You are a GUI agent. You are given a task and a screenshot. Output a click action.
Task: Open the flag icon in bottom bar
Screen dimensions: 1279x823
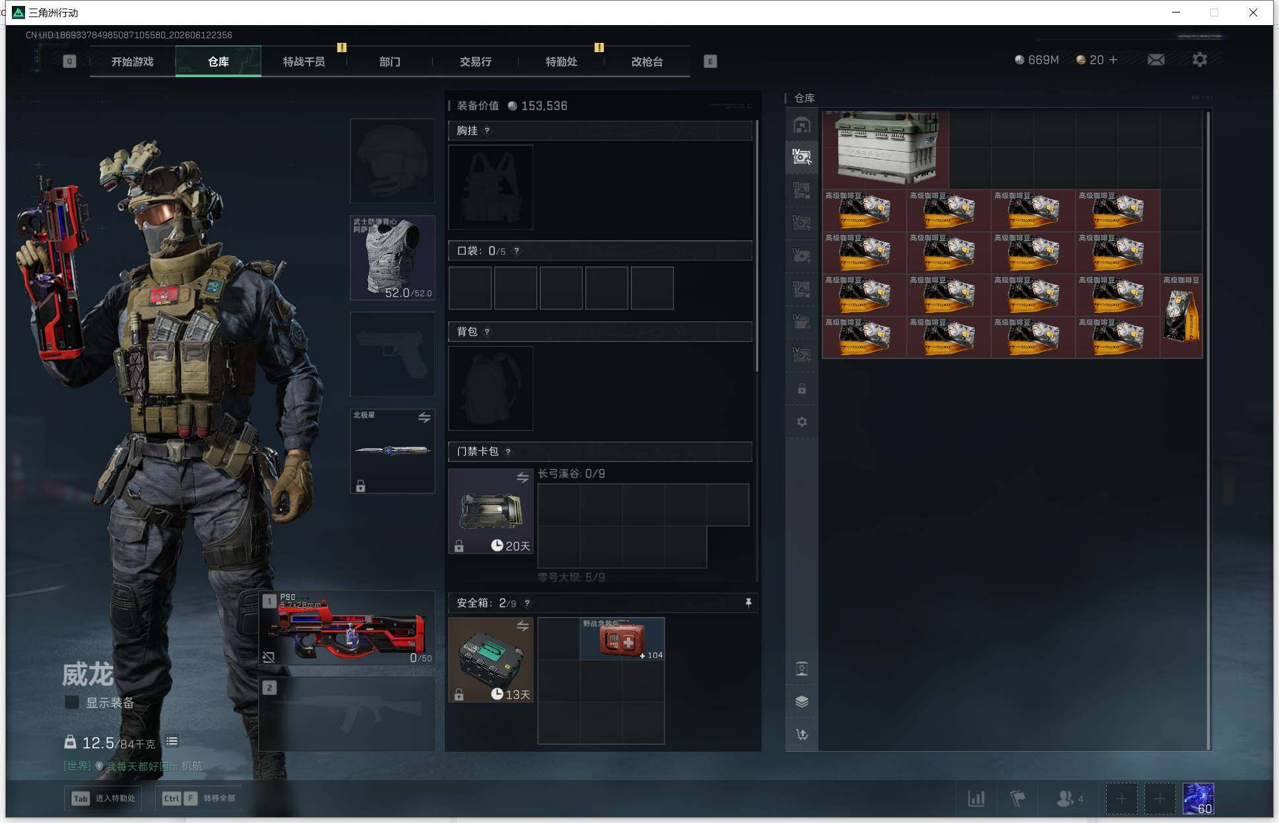coord(1017,799)
